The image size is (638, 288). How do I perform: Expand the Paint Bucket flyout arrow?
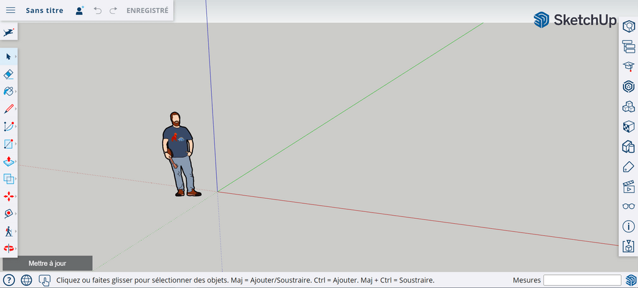(x=16, y=91)
